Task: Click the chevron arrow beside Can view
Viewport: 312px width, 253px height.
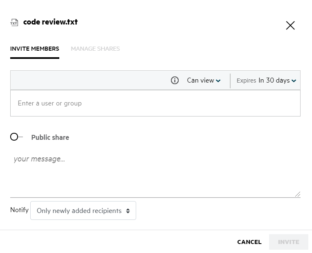Action: (x=218, y=81)
